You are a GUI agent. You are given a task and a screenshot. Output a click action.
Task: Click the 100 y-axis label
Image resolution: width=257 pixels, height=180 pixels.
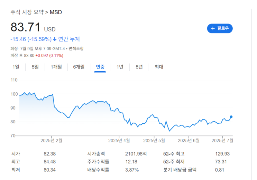pyautogui.click(x=14, y=94)
